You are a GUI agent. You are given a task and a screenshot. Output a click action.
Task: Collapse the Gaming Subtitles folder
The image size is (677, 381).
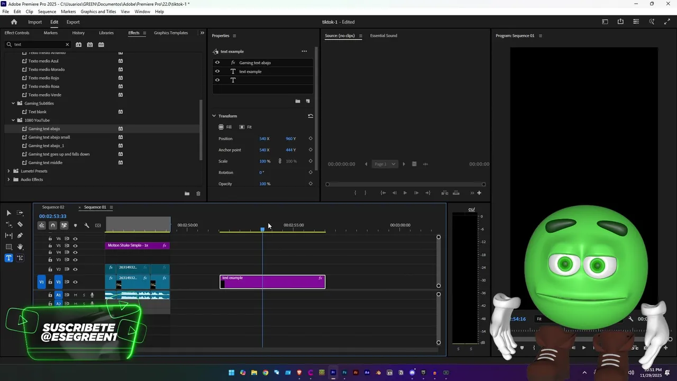pyautogui.click(x=13, y=103)
